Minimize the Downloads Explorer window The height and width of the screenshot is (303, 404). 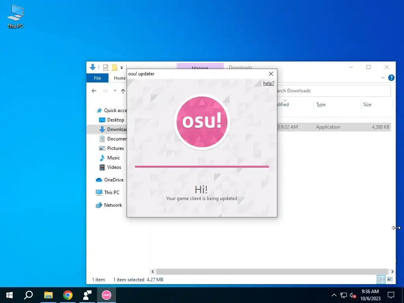(351, 67)
